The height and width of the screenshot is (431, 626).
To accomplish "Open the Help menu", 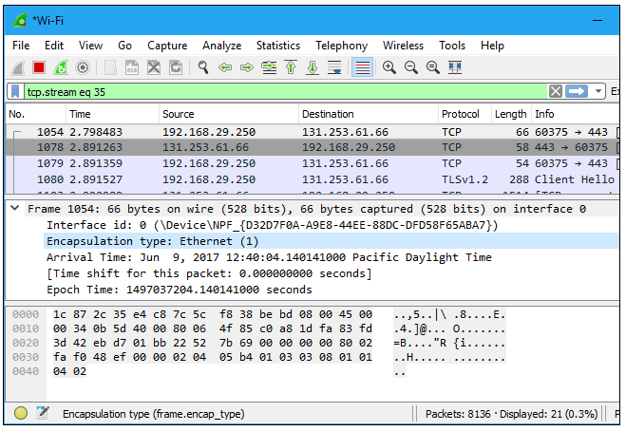I will click(492, 46).
